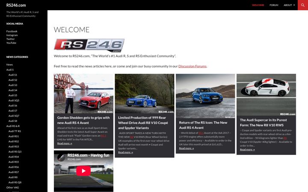Image resolution: width=308 pixels, height=192 pixels.
Task: Open the blue R8 V10 forest thumbnail
Action: pos(145,93)
